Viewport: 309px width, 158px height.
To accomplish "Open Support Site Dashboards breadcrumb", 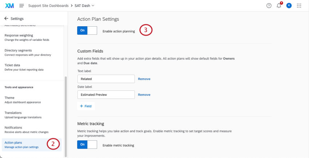I will (x=48, y=6).
